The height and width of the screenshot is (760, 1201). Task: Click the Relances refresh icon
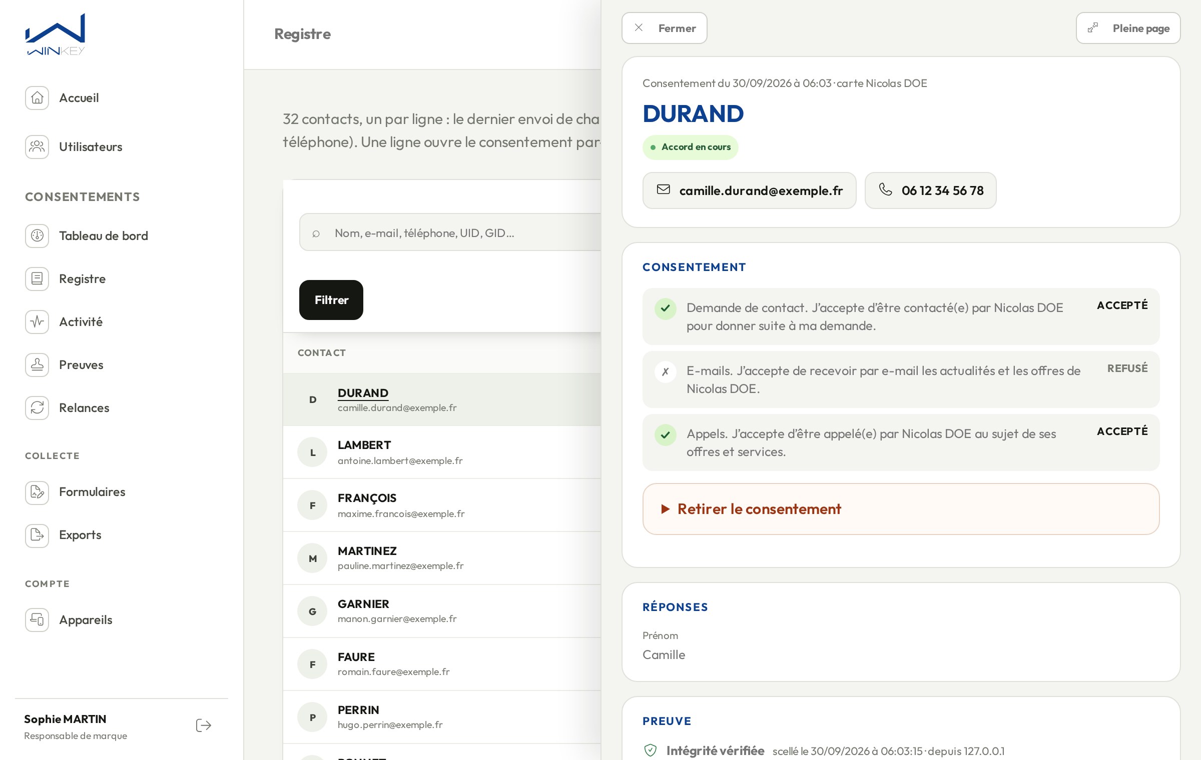(x=37, y=407)
